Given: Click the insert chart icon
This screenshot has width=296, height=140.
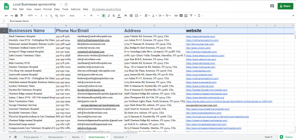Looking at the screenshot, I should [x=186, y=16].
